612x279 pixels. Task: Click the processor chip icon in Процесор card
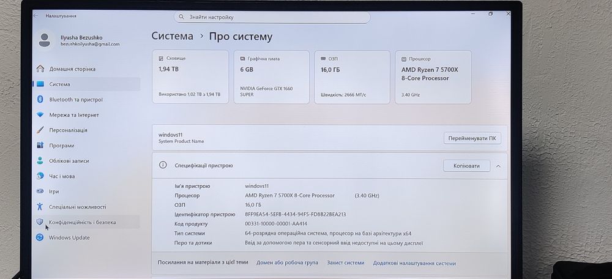[404, 59]
